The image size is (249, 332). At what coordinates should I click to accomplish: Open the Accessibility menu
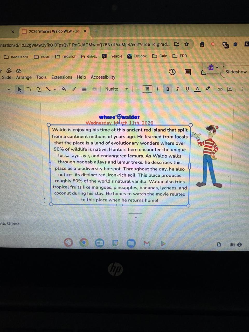[103, 77]
